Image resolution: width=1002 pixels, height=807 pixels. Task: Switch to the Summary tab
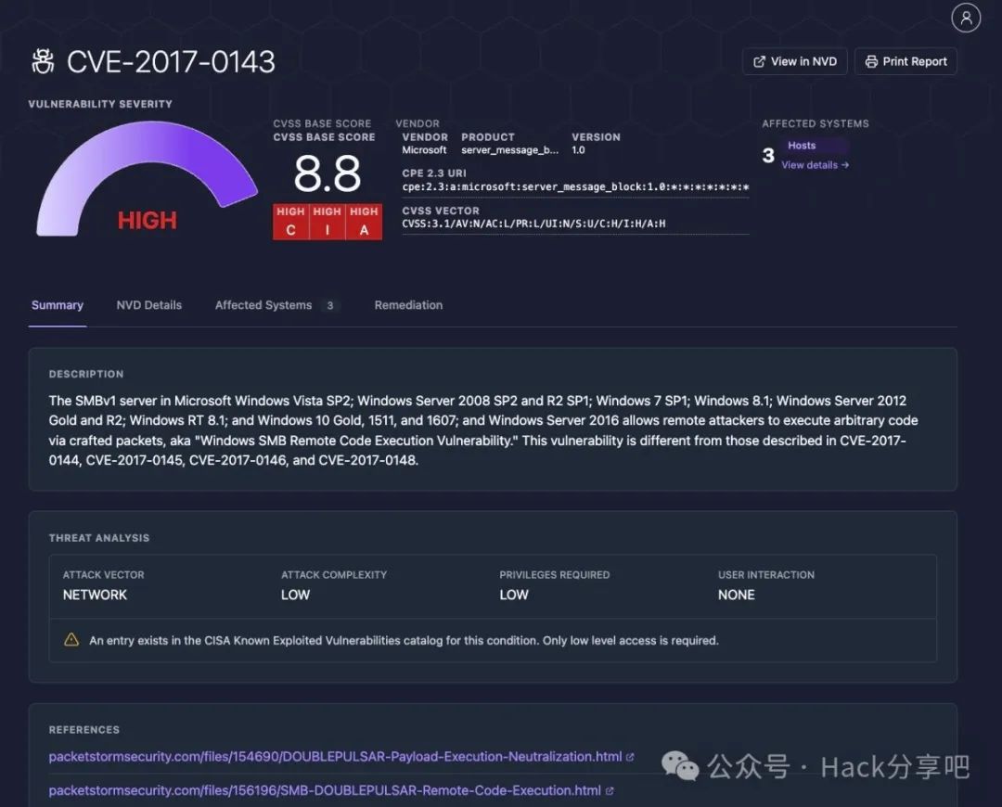tap(58, 305)
